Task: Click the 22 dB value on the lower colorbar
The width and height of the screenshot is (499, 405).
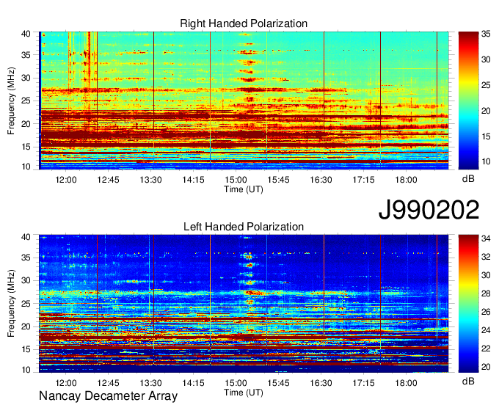Action: [x=486, y=349]
